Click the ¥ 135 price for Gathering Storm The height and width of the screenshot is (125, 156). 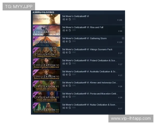(120, 42)
